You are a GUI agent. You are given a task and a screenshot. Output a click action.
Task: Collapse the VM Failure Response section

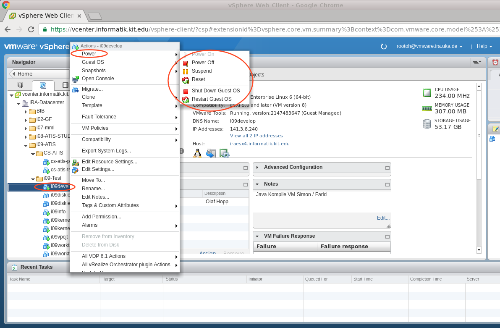tap(257, 236)
